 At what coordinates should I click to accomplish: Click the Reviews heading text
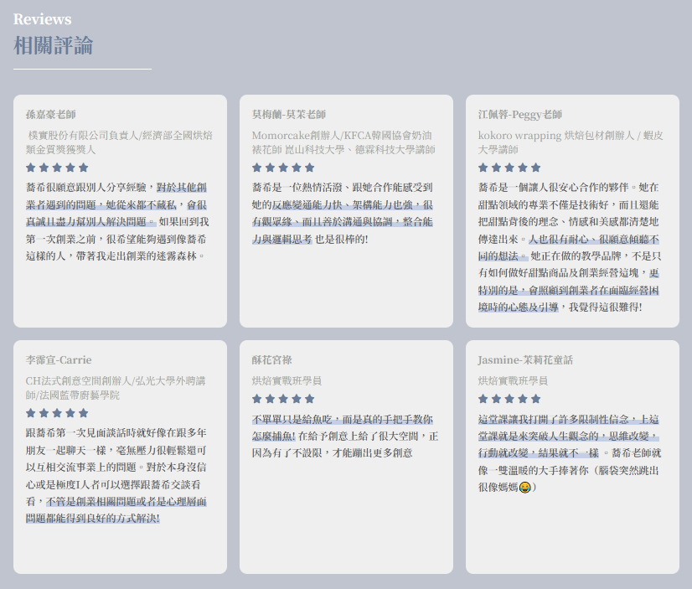click(x=43, y=19)
